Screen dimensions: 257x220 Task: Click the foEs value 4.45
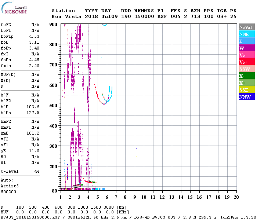pos(34,60)
